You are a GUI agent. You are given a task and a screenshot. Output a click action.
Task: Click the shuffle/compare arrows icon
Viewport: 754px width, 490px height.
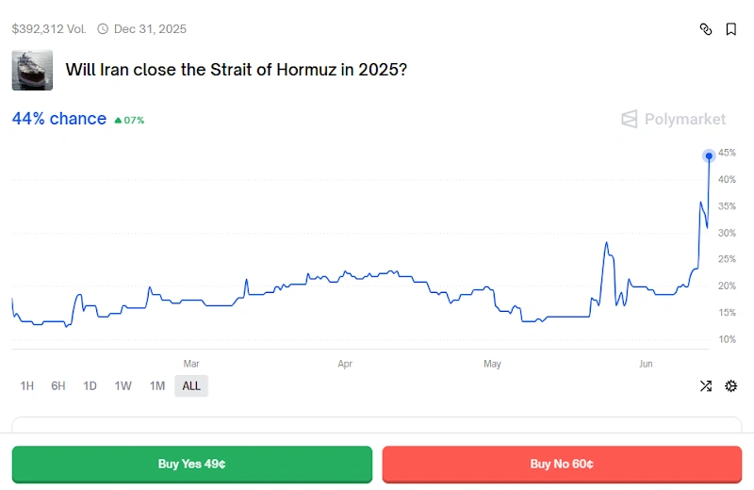pos(706,385)
